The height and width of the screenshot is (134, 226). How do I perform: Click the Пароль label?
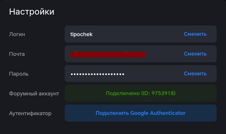click(x=19, y=74)
